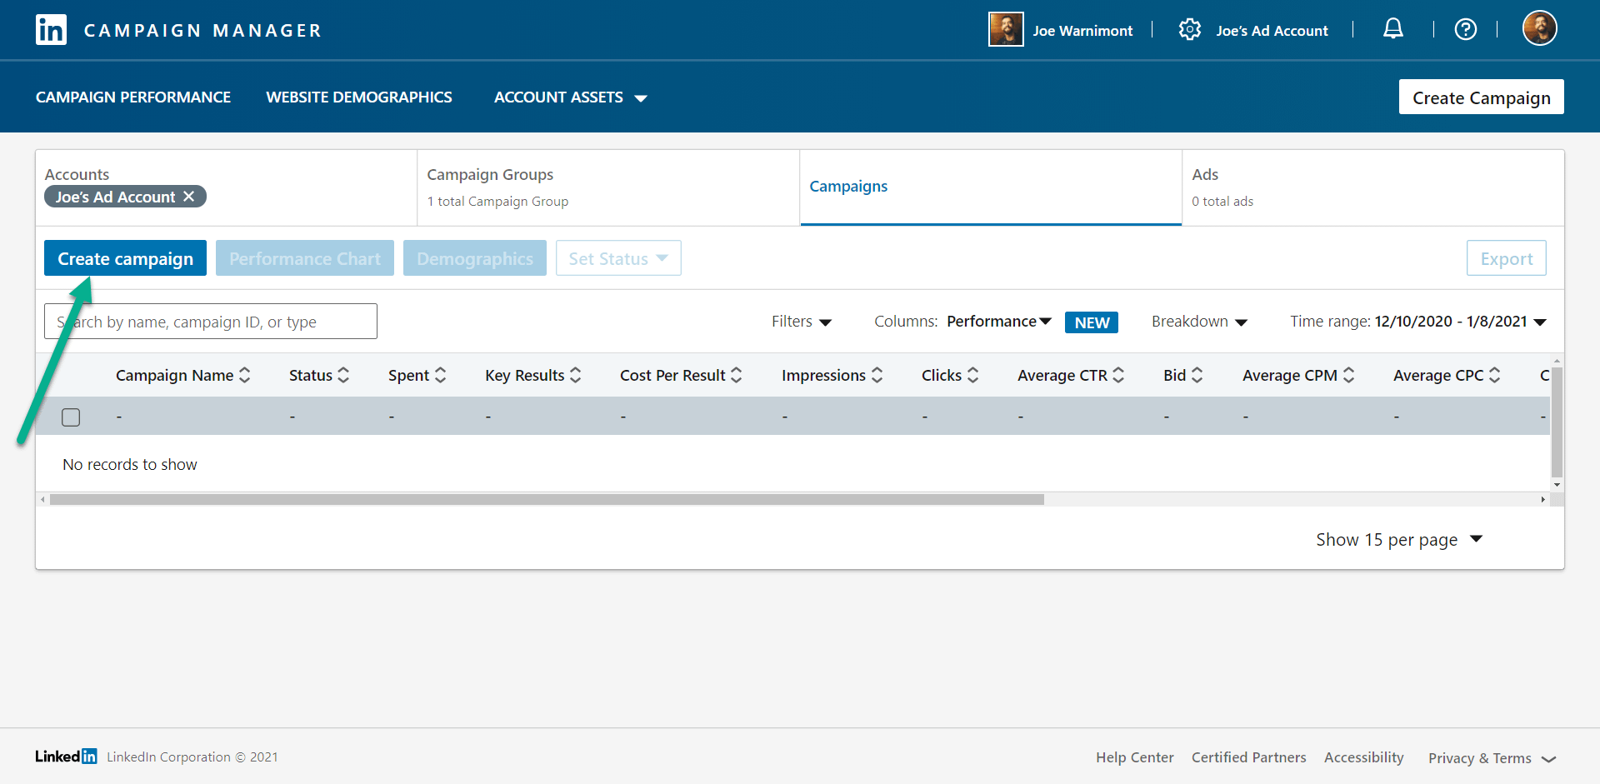Click the NEW badge beside Columns
This screenshot has height=784, width=1600.
pos(1091,322)
